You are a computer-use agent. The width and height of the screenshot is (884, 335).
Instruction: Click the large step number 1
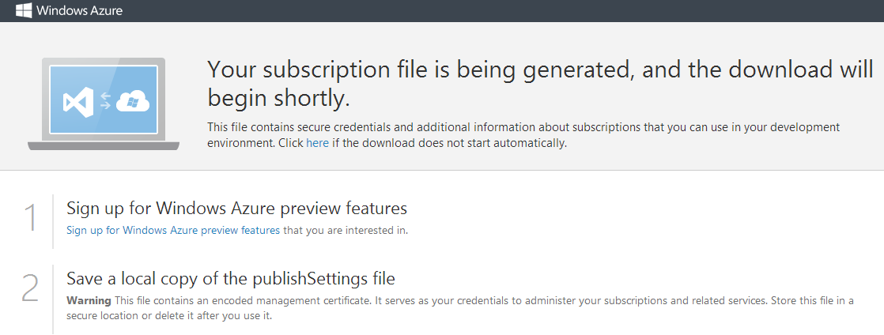coord(31,218)
